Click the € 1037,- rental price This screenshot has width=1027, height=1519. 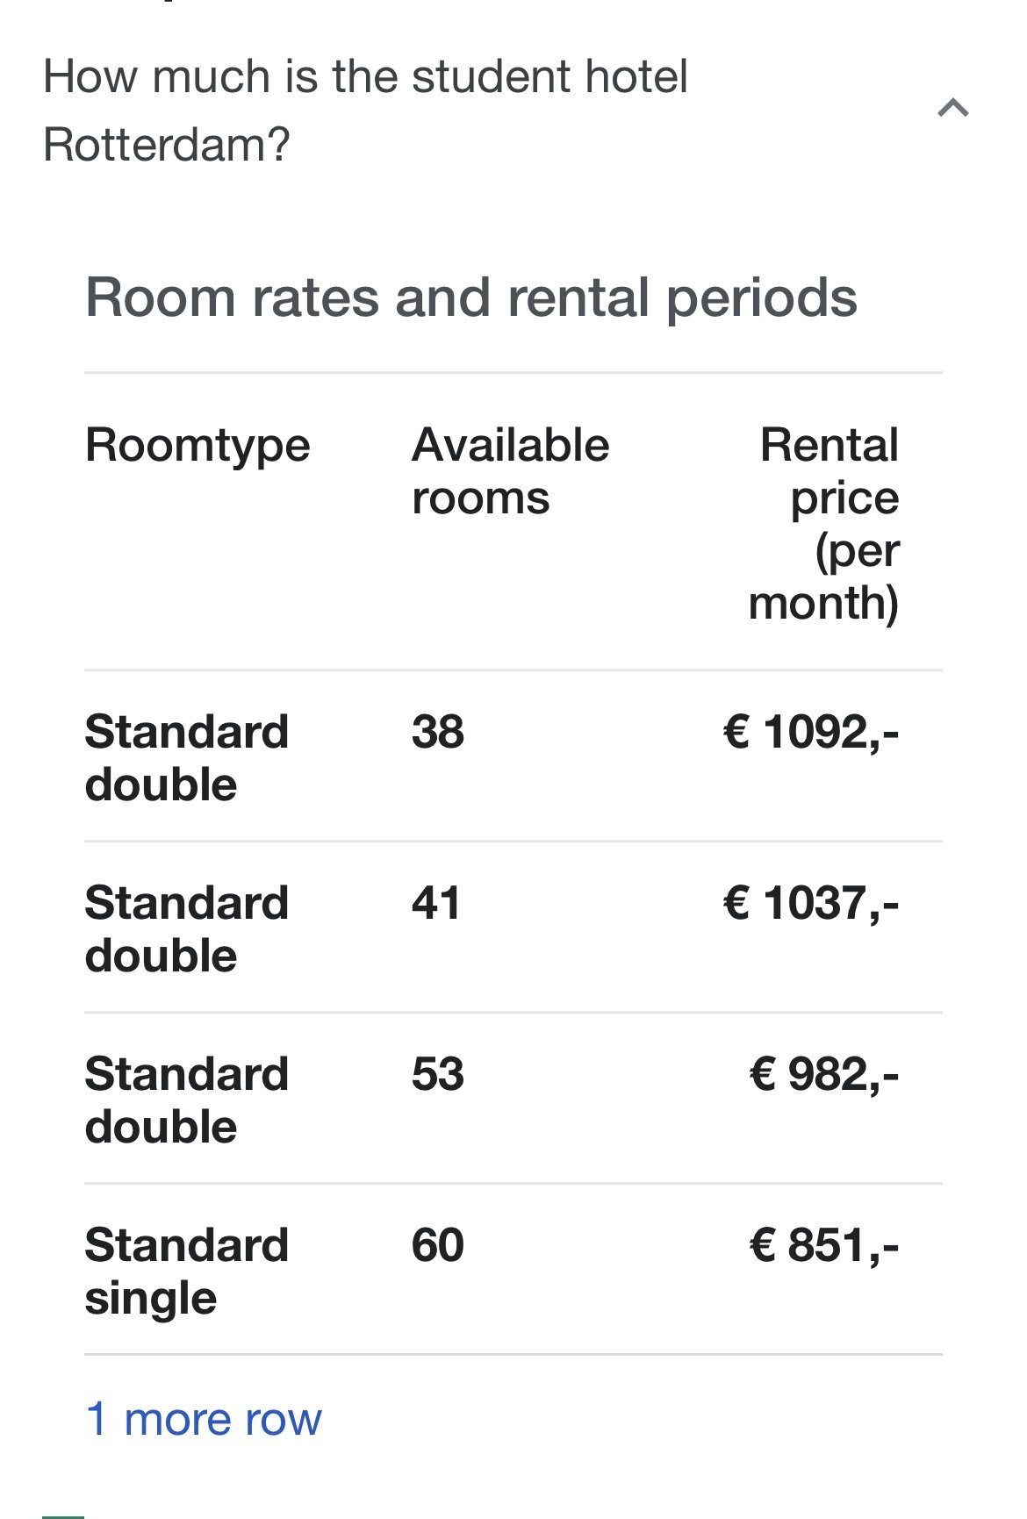(810, 902)
